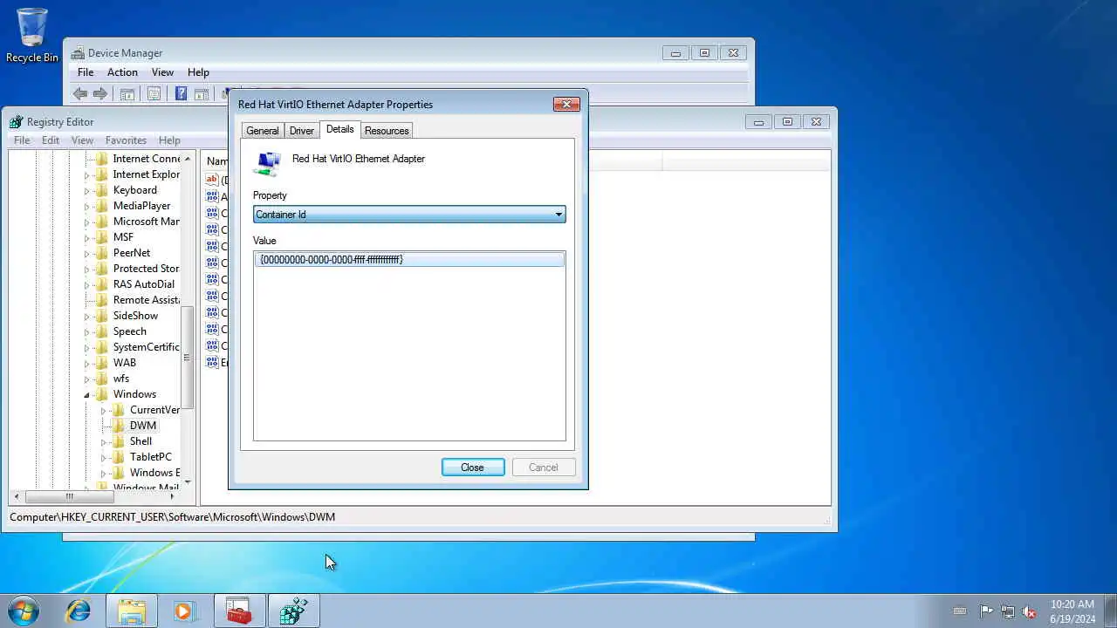Select the Microsoft Mar registry key
1117x628 pixels.
point(146,222)
